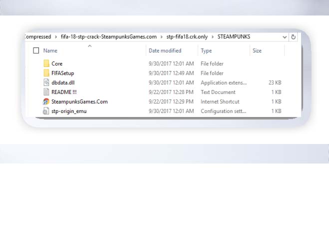Image resolution: width=329 pixels, height=247 pixels.
Task: Select the README !!! file name
Action: tap(64, 92)
